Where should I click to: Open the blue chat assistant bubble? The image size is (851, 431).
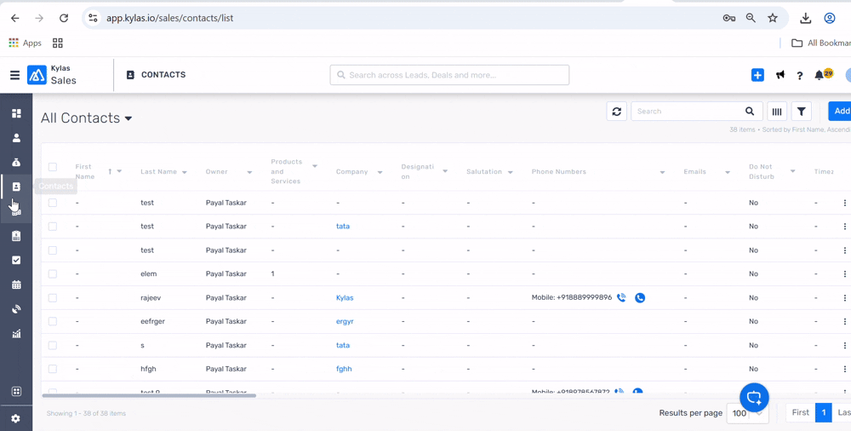[x=754, y=397]
